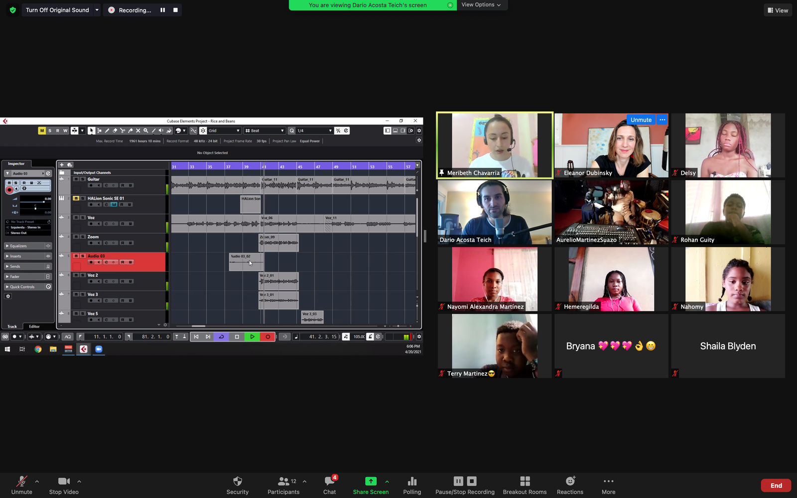The width and height of the screenshot is (797, 498).
Task: Toggle Stop Video camera button
Action: pos(64,481)
